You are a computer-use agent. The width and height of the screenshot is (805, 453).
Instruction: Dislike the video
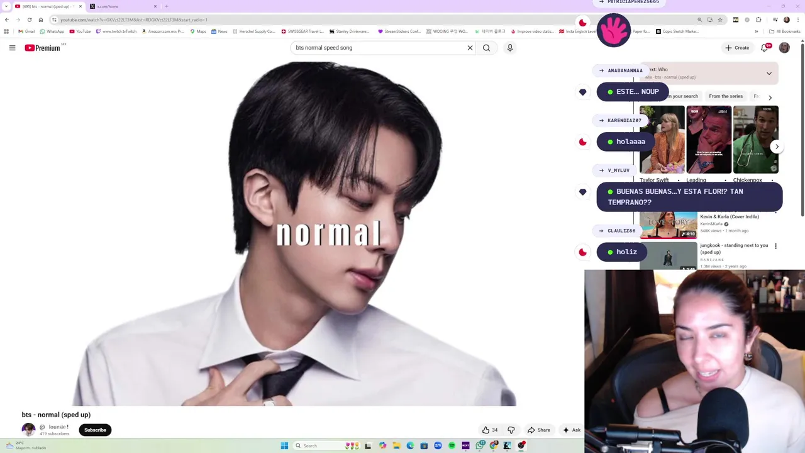pos(511,430)
